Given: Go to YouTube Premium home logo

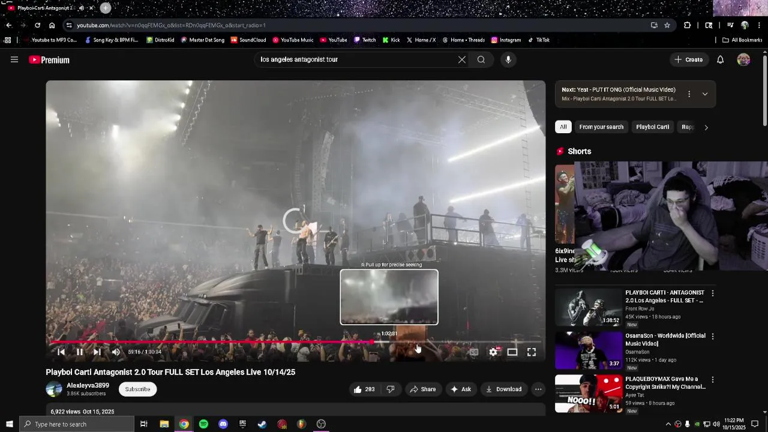Looking at the screenshot, I should point(49,60).
